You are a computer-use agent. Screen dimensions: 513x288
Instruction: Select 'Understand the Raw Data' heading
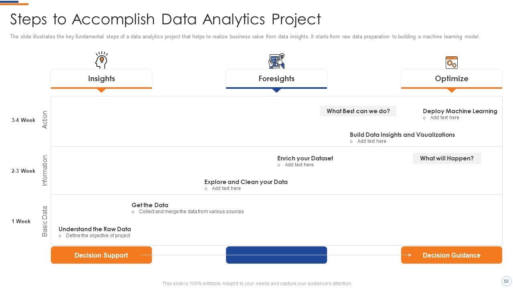(x=95, y=229)
